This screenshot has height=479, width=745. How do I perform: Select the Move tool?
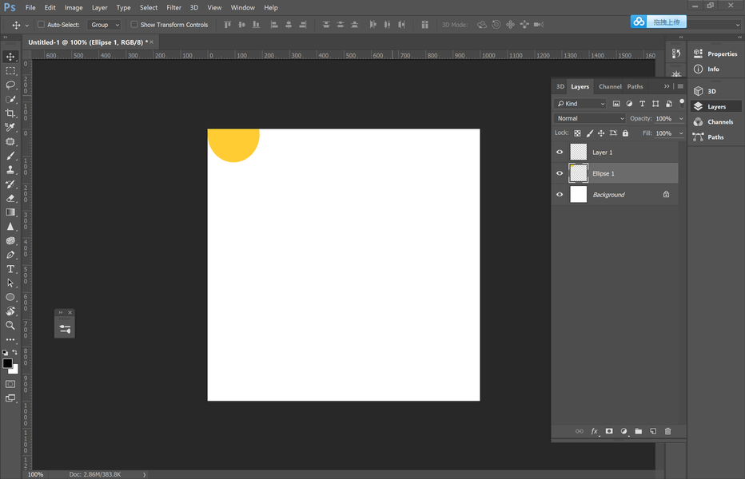coord(10,57)
